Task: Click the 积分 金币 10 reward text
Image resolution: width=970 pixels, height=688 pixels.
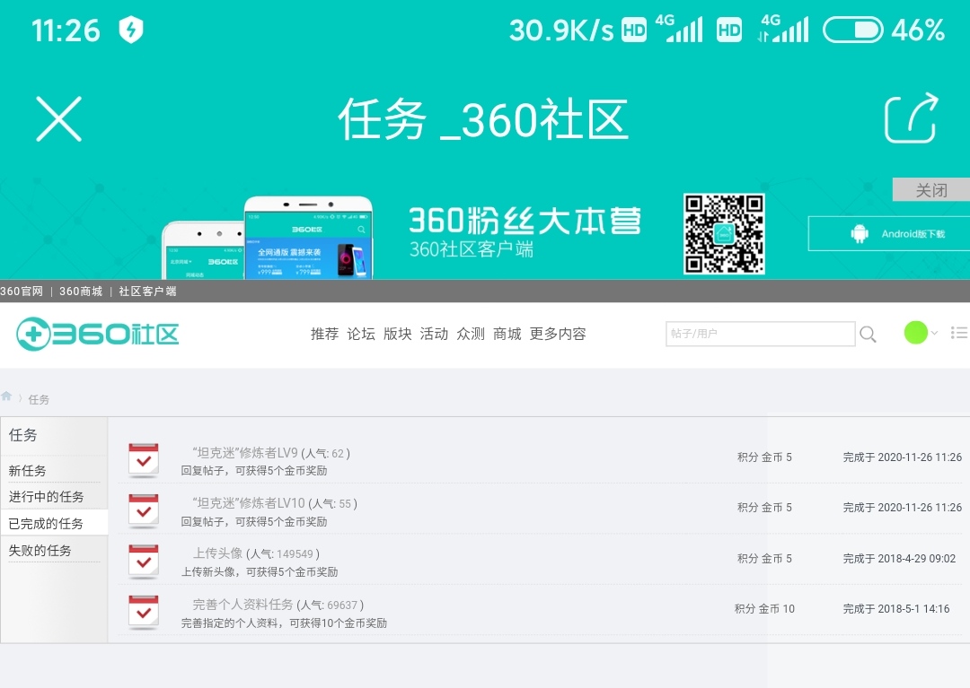Action: coord(764,609)
